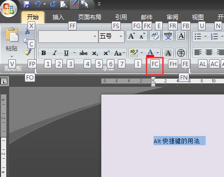This screenshot has width=224, height=177.
Task: Clear formatting with the eraser icon
Action: (155, 36)
